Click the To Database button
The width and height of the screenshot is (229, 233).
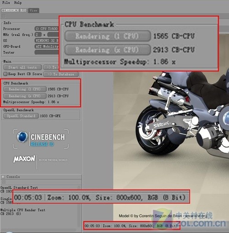coord(61,74)
